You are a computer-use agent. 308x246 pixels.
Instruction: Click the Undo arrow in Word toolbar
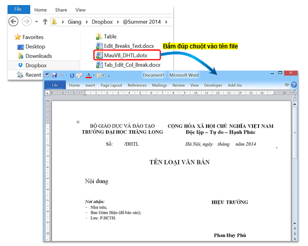(62, 75)
